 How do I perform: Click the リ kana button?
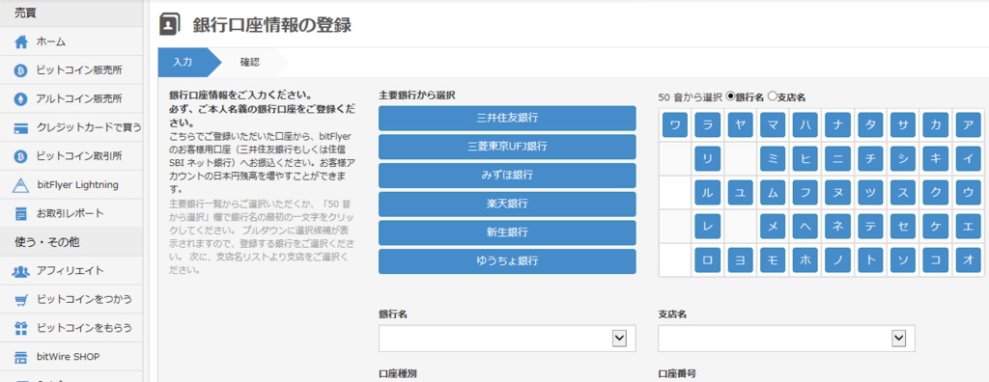pyautogui.click(x=708, y=159)
